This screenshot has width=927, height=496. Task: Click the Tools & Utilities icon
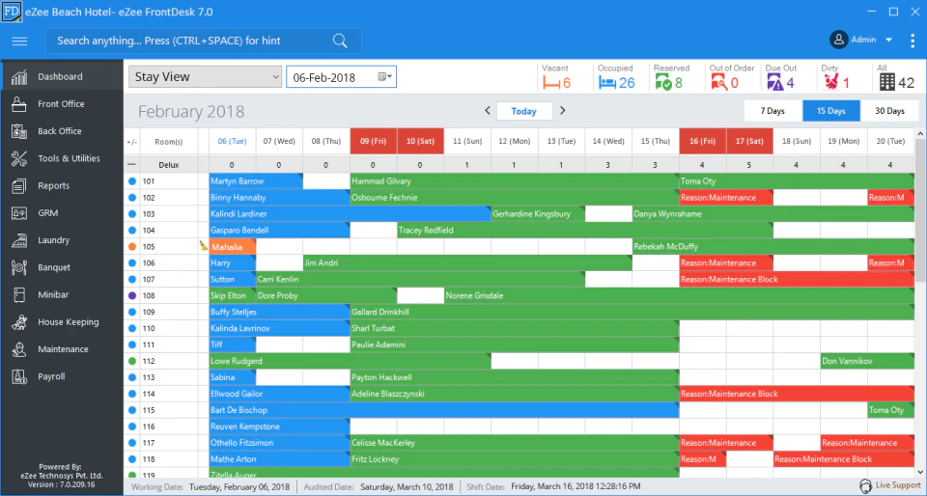click(19, 158)
